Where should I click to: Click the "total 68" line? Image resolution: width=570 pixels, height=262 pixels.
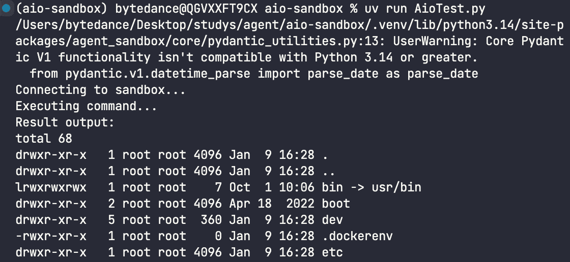coord(44,139)
